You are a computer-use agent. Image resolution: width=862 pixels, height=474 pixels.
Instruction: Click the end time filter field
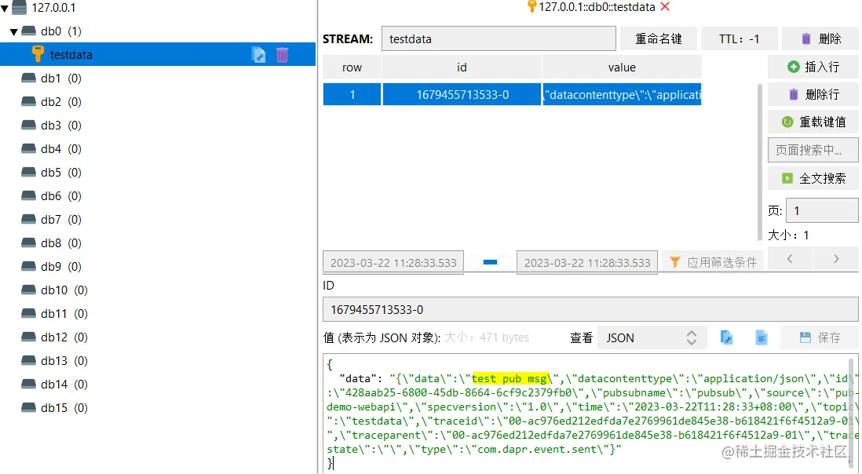(586, 263)
